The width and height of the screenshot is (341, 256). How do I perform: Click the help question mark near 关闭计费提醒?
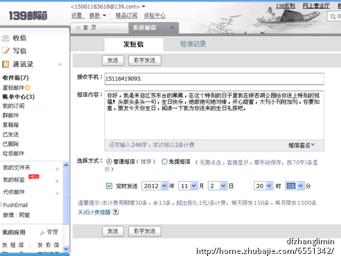(116, 212)
